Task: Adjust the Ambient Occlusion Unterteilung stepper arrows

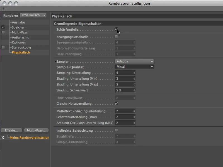Action: tap(134, 123)
